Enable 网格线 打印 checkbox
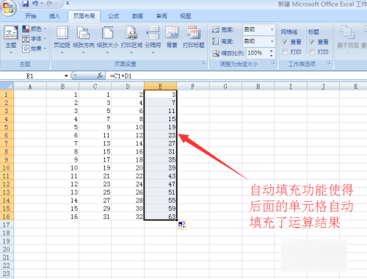This screenshot has width=367, height=279. pyautogui.click(x=285, y=52)
